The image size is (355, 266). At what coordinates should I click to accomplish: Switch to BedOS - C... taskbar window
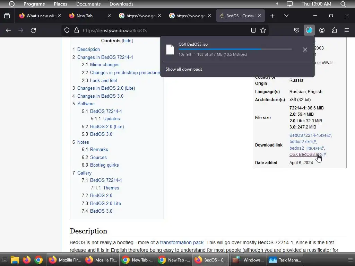pos(211,260)
